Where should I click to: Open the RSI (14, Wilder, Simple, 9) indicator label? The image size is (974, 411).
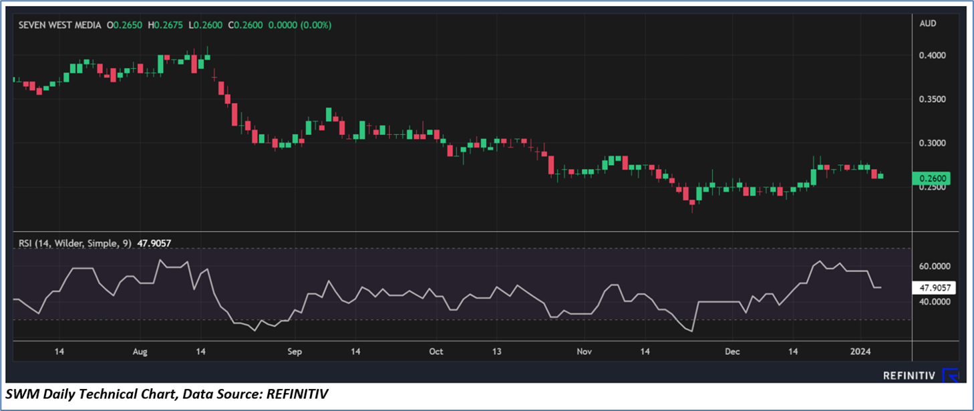point(75,243)
